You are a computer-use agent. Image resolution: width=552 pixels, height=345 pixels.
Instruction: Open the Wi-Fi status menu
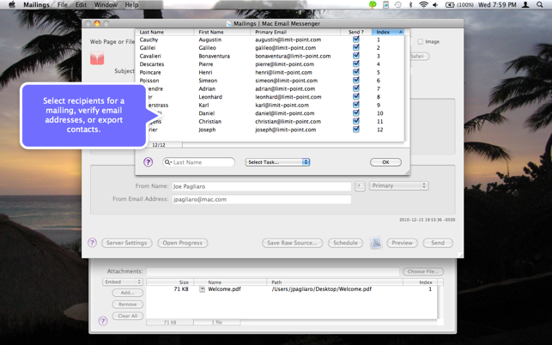pyautogui.click(x=423, y=4)
